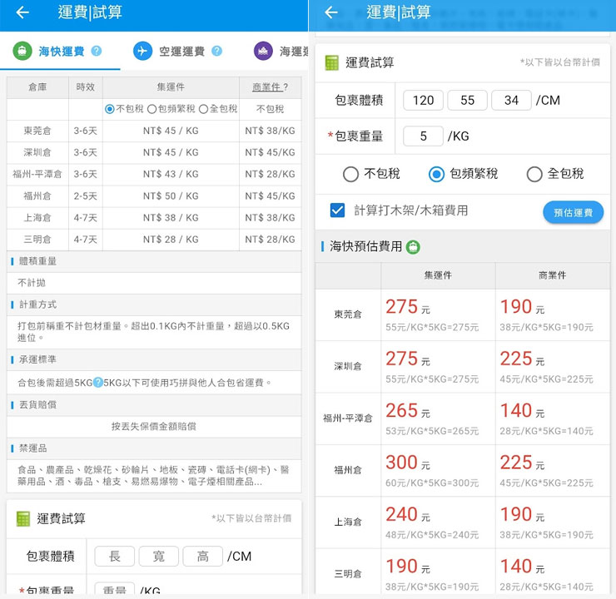This screenshot has width=616, height=599.
Task: Tap green icon next to 海快預估費用
Action: 413,247
